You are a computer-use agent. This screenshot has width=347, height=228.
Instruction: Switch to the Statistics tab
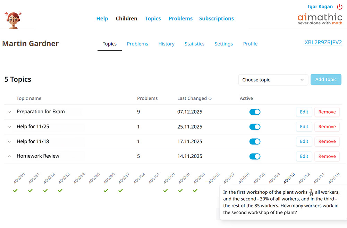coord(194,44)
